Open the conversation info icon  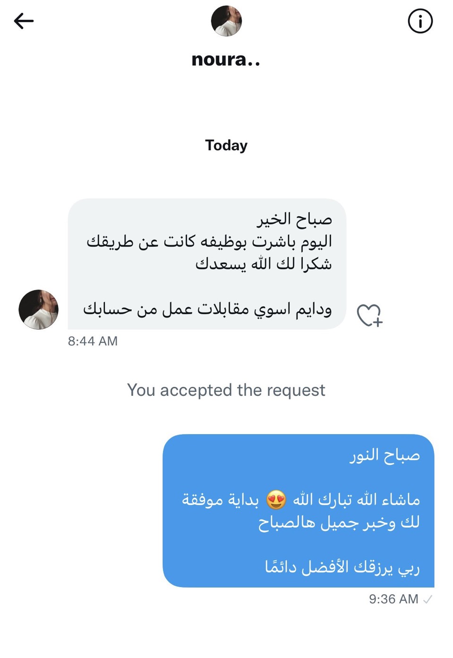tap(420, 21)
